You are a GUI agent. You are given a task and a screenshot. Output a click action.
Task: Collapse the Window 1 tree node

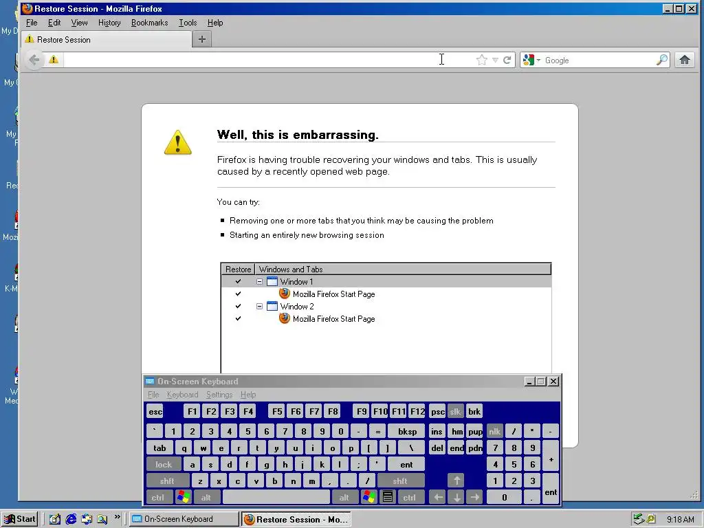(259, 281)
